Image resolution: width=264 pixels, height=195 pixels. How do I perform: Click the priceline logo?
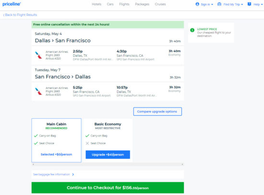pos(12,4)
